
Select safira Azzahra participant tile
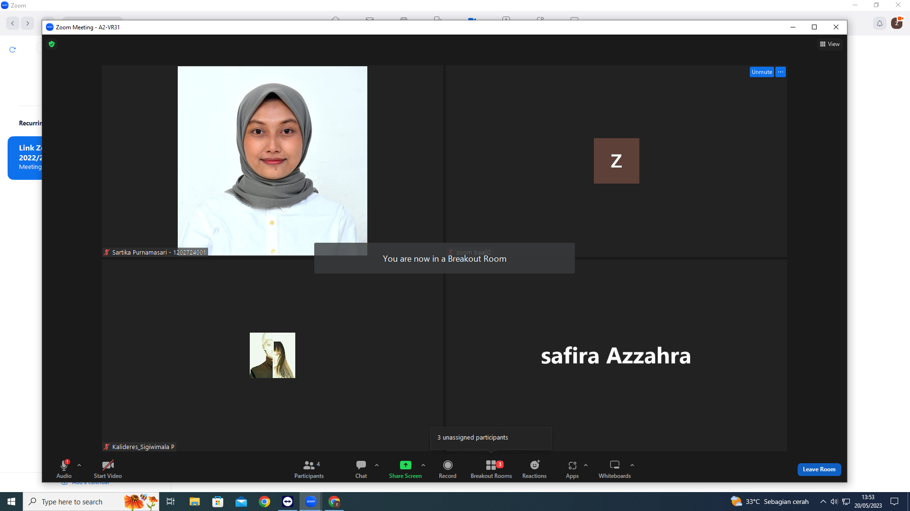pyautogui.click(x=616, y=355)
